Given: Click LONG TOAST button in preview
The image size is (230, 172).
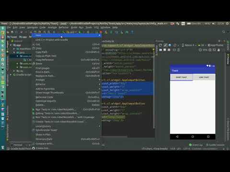Looking at the screenshot, I should pos(204,77).
